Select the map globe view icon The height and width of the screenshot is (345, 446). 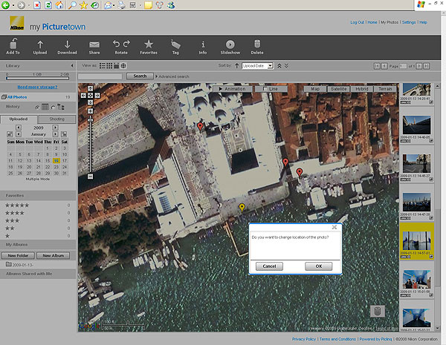(123, 66)
